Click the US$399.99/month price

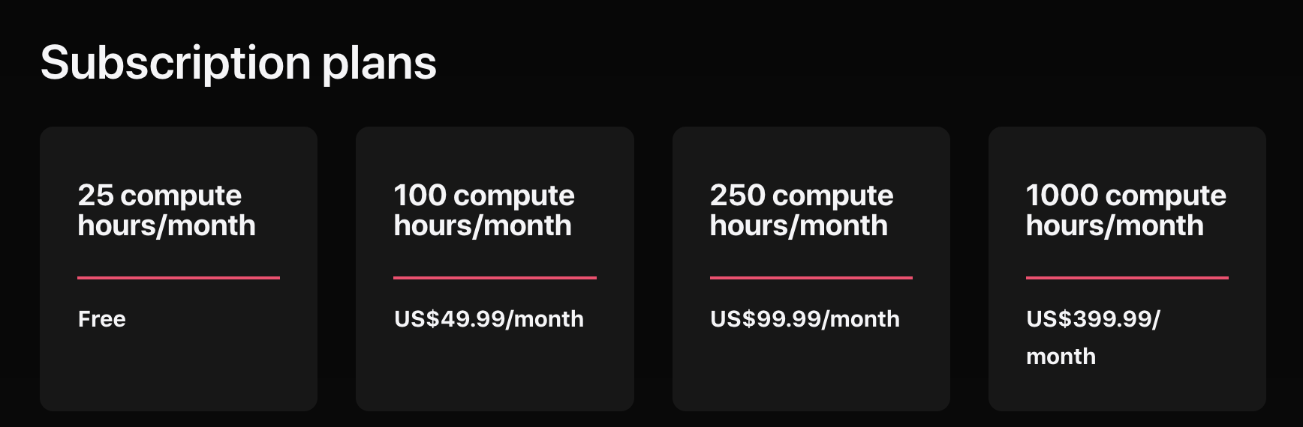[x=1093, y=337]
